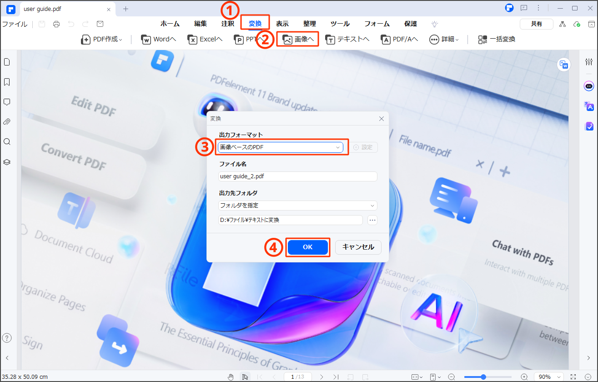The width and height of the screenshot is (598, 382).
Task: Switch to the ホーム tab
Action: coord(170,24)
